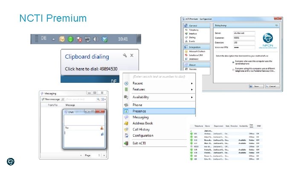Click the 10:41 clock in the taskbar
Viewport: 307px width, 172px height.
pos(123,39)
